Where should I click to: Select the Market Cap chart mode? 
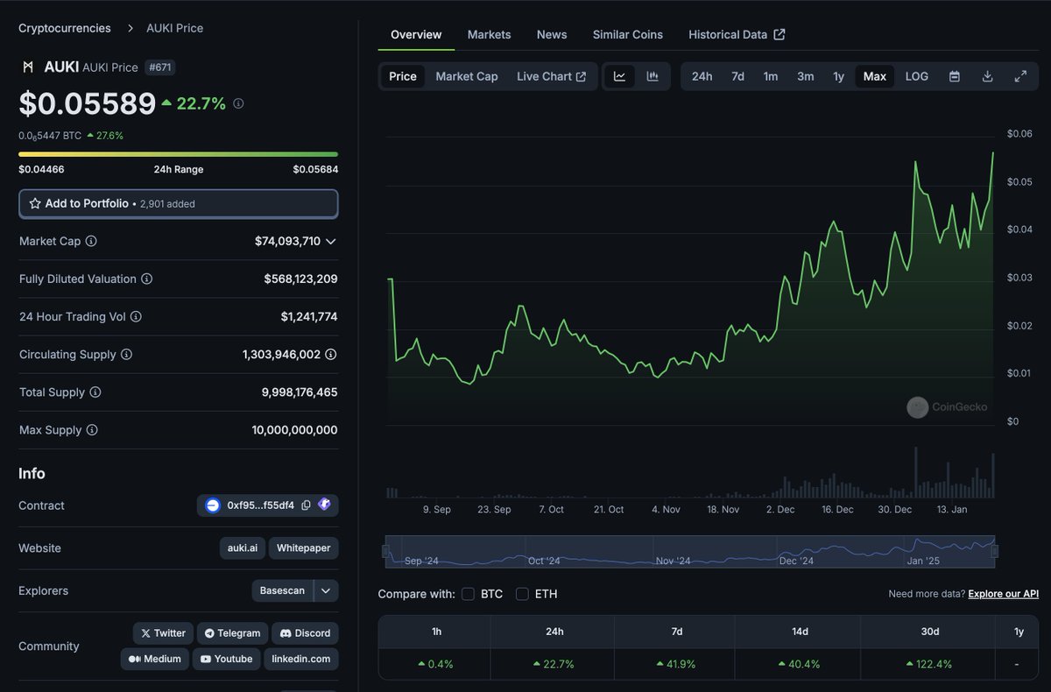(x=467, y=76)
